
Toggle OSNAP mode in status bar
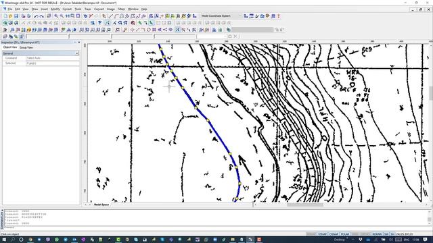(334, 234)
